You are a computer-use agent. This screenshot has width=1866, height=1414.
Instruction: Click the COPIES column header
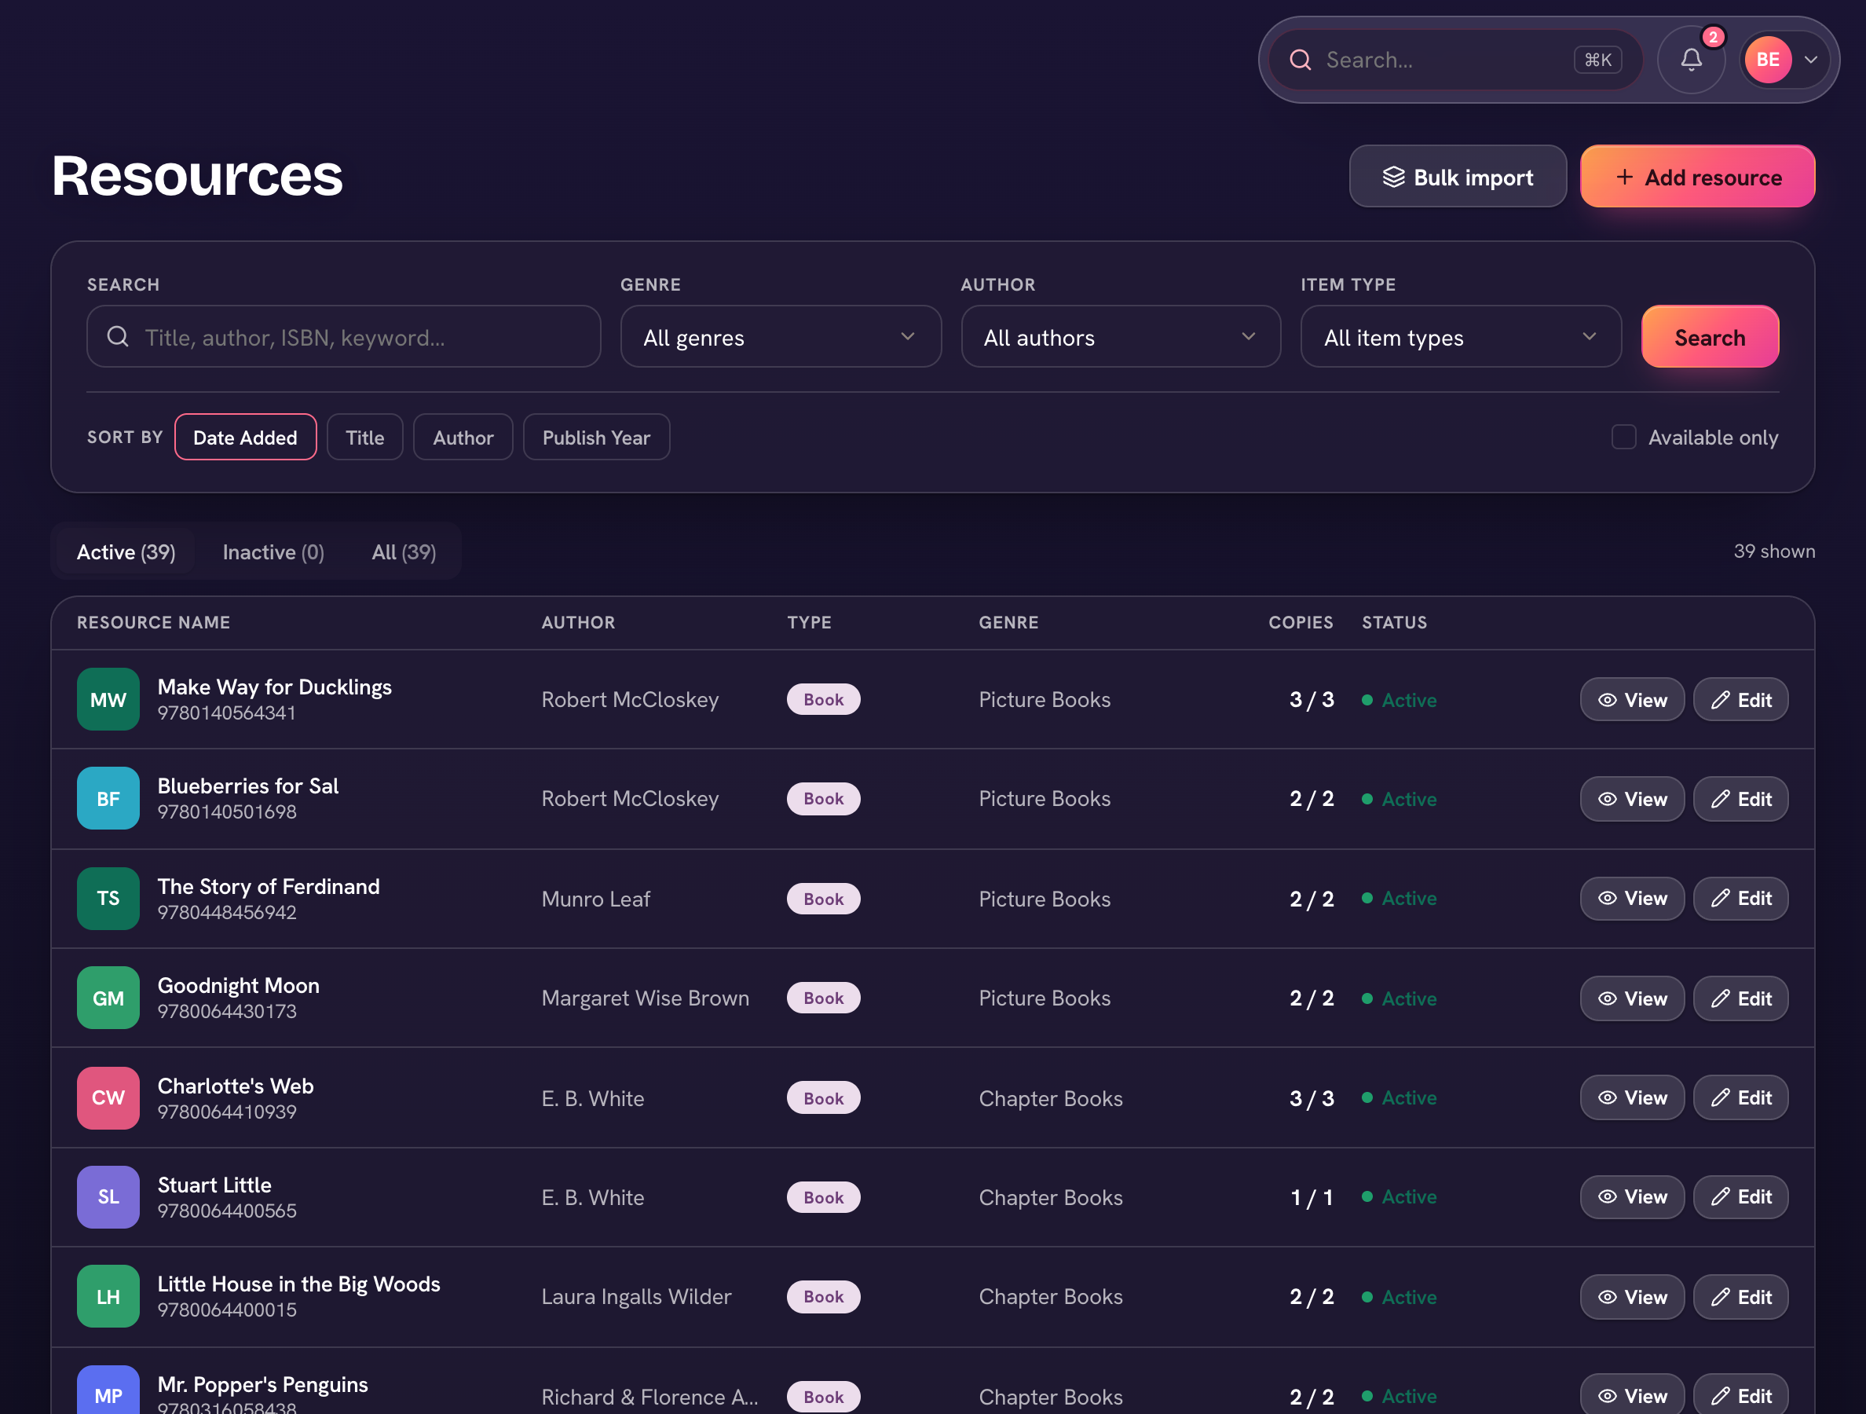coord(1300,623)
